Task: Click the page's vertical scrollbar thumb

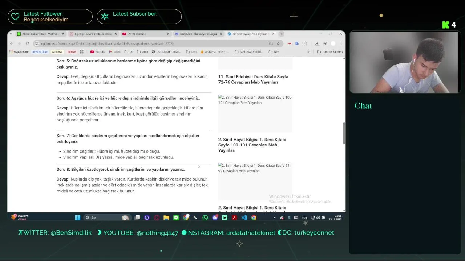Action: [344, 133]
